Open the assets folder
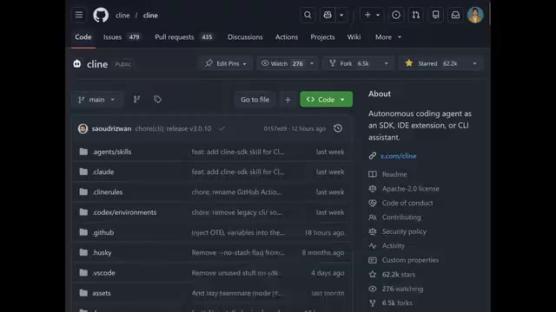556x312 pixels. click(102, 293)
